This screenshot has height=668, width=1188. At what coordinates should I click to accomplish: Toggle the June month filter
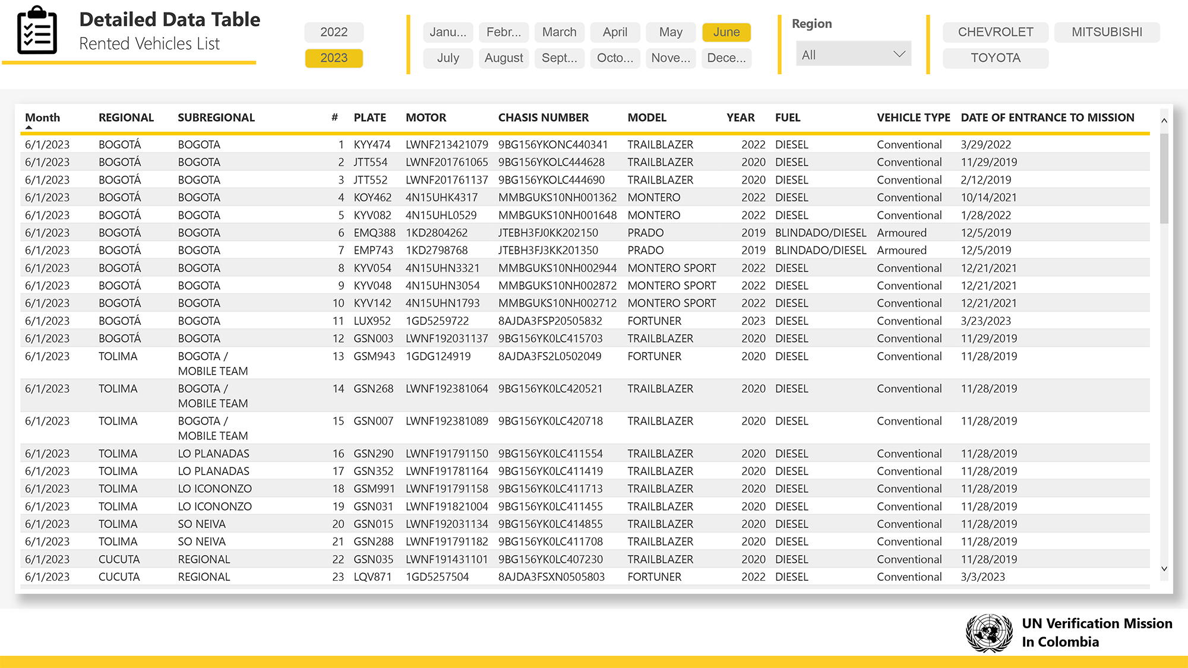[726, 32]
